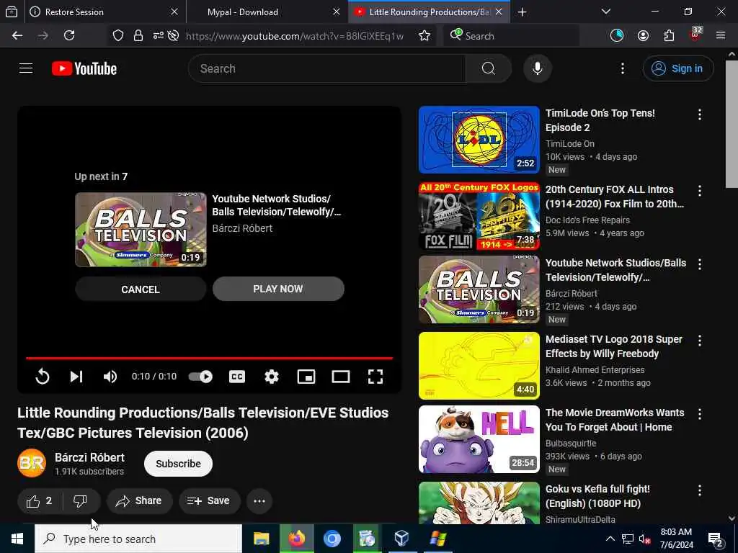738x553 pixels.
Task: Open the Bárczi Róbert channel avatar
Action: pos(32,463)
